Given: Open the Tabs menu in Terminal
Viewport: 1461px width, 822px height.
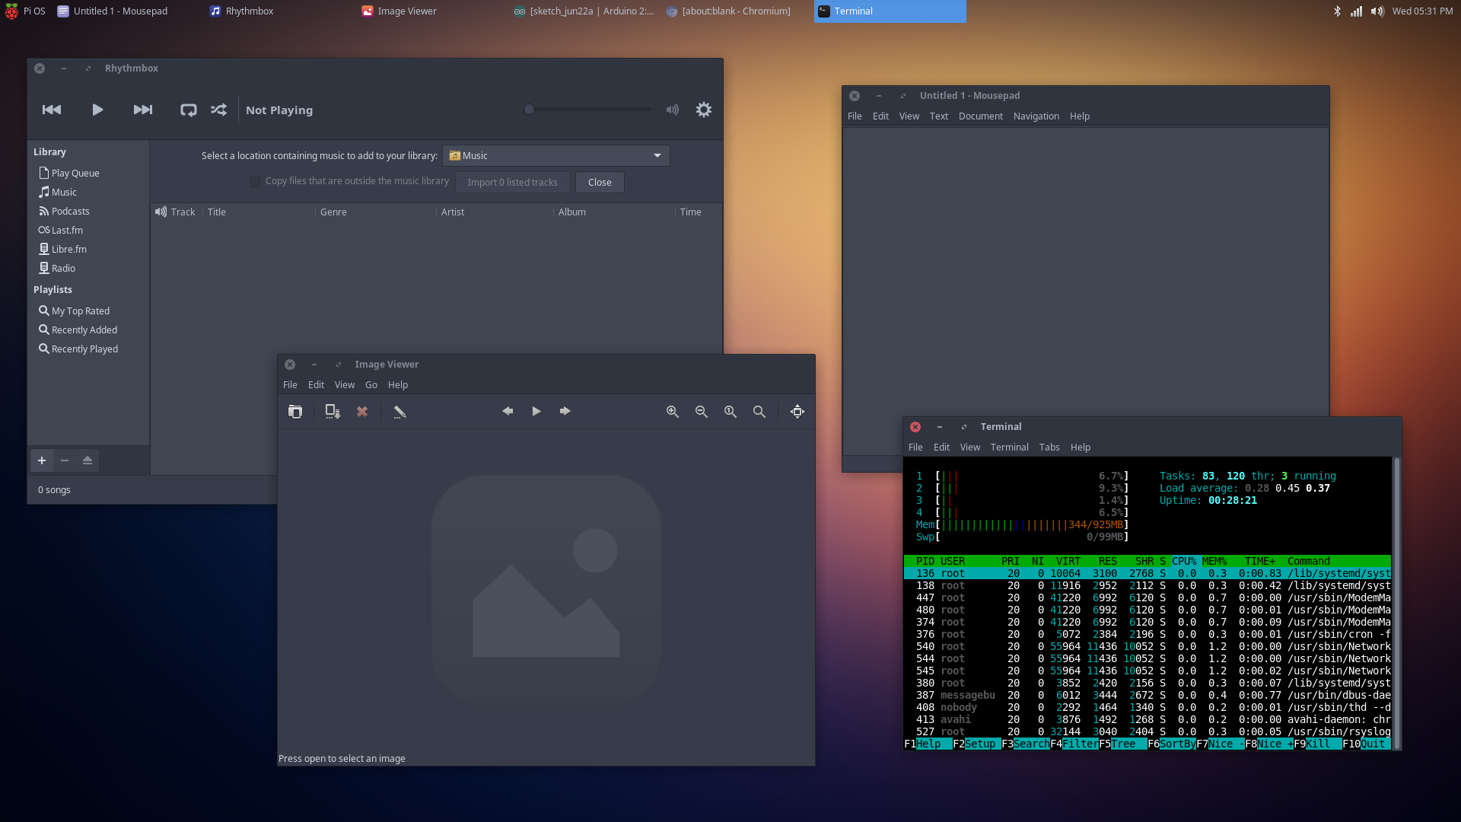Looking at the screenshot, I should point(1049,447).
